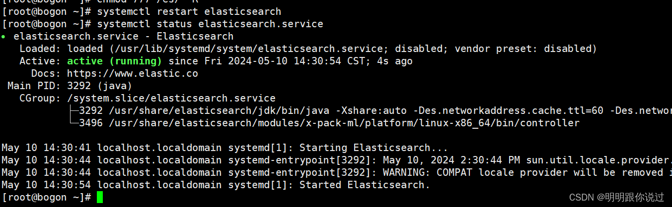Click the WARNING: COMPAT locale provider log line
The height and width of the screenshot is (207, 672).
pyautogui.click(x=337, y=172)
